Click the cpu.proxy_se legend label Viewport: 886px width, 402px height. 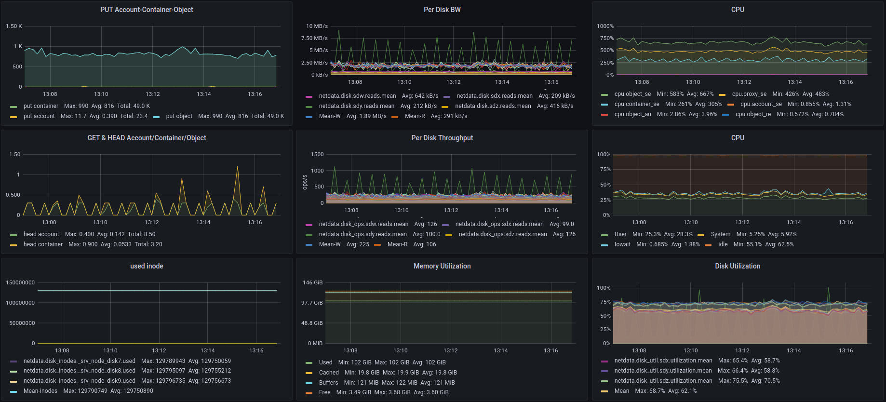point(749,94)
